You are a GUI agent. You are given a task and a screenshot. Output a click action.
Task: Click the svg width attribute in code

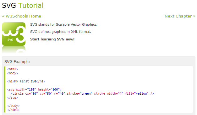coord(26,89)
